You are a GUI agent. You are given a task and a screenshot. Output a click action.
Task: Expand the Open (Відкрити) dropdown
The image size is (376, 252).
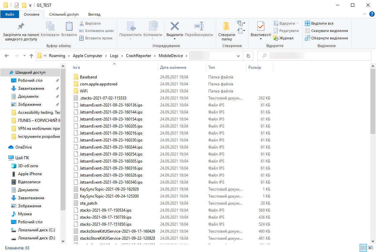[297, 23]
